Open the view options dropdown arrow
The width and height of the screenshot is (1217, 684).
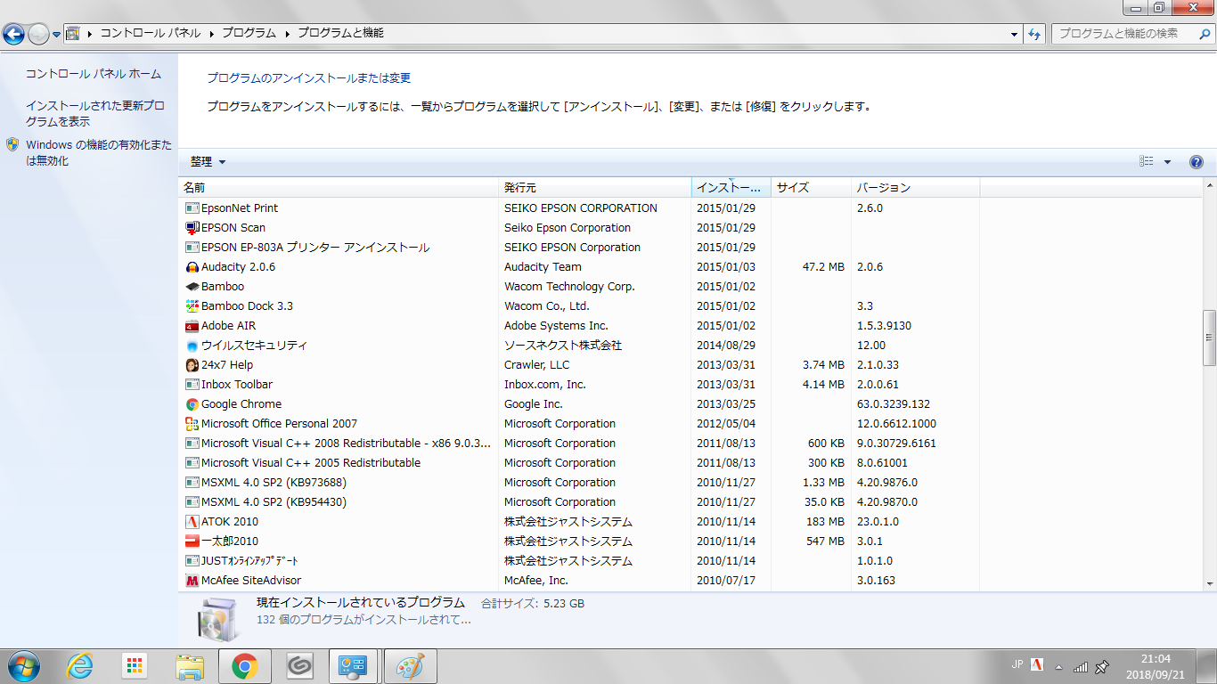1167,162
